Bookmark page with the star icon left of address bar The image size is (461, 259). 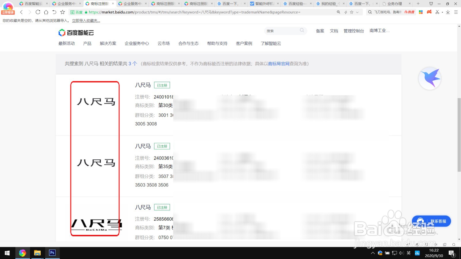click(x=63, y=12)
